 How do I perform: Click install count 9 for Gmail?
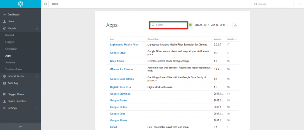tap(228, 127)
